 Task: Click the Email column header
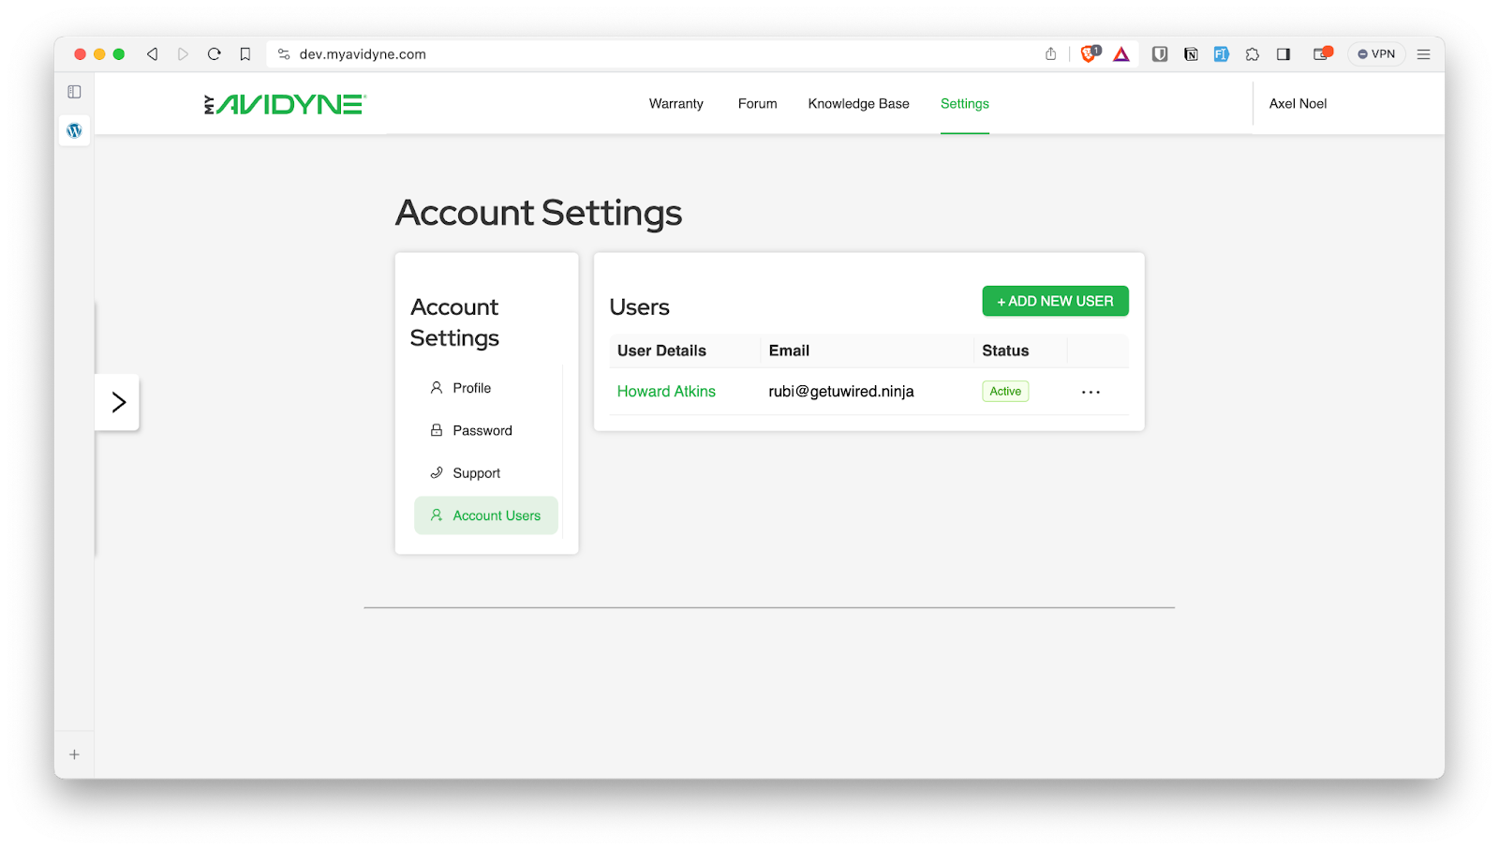click(x=789, y=350)
